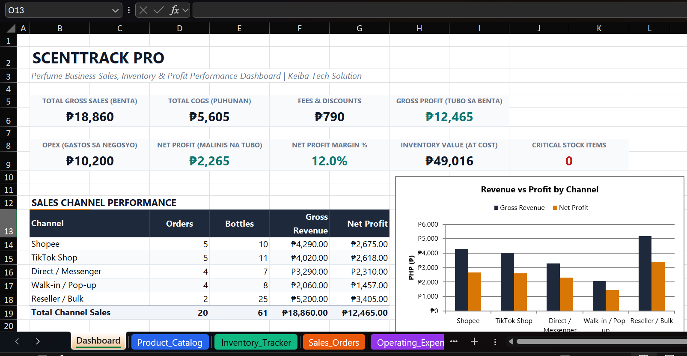The width and height of the screenshot is (687, 356).
Task: Click the PHP (₱) vertical axis title
Action: [x=411, y=268]
